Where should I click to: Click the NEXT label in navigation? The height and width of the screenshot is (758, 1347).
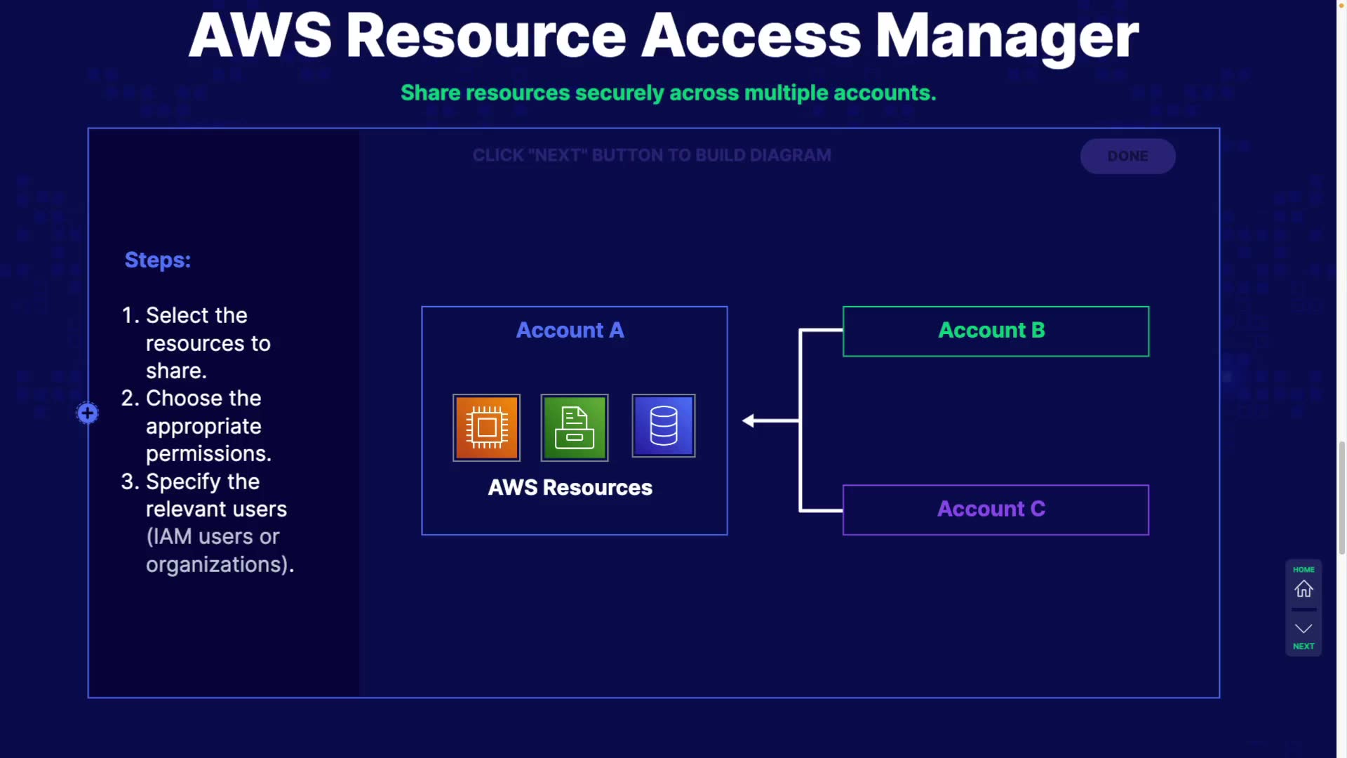1304,646
